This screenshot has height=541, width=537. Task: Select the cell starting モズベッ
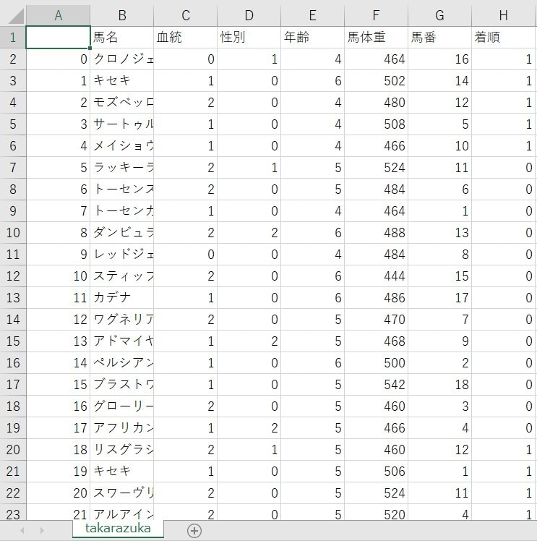122,103
